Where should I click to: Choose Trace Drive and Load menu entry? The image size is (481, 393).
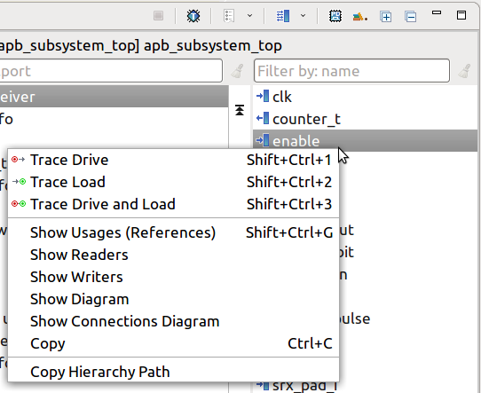coord(173,204)
